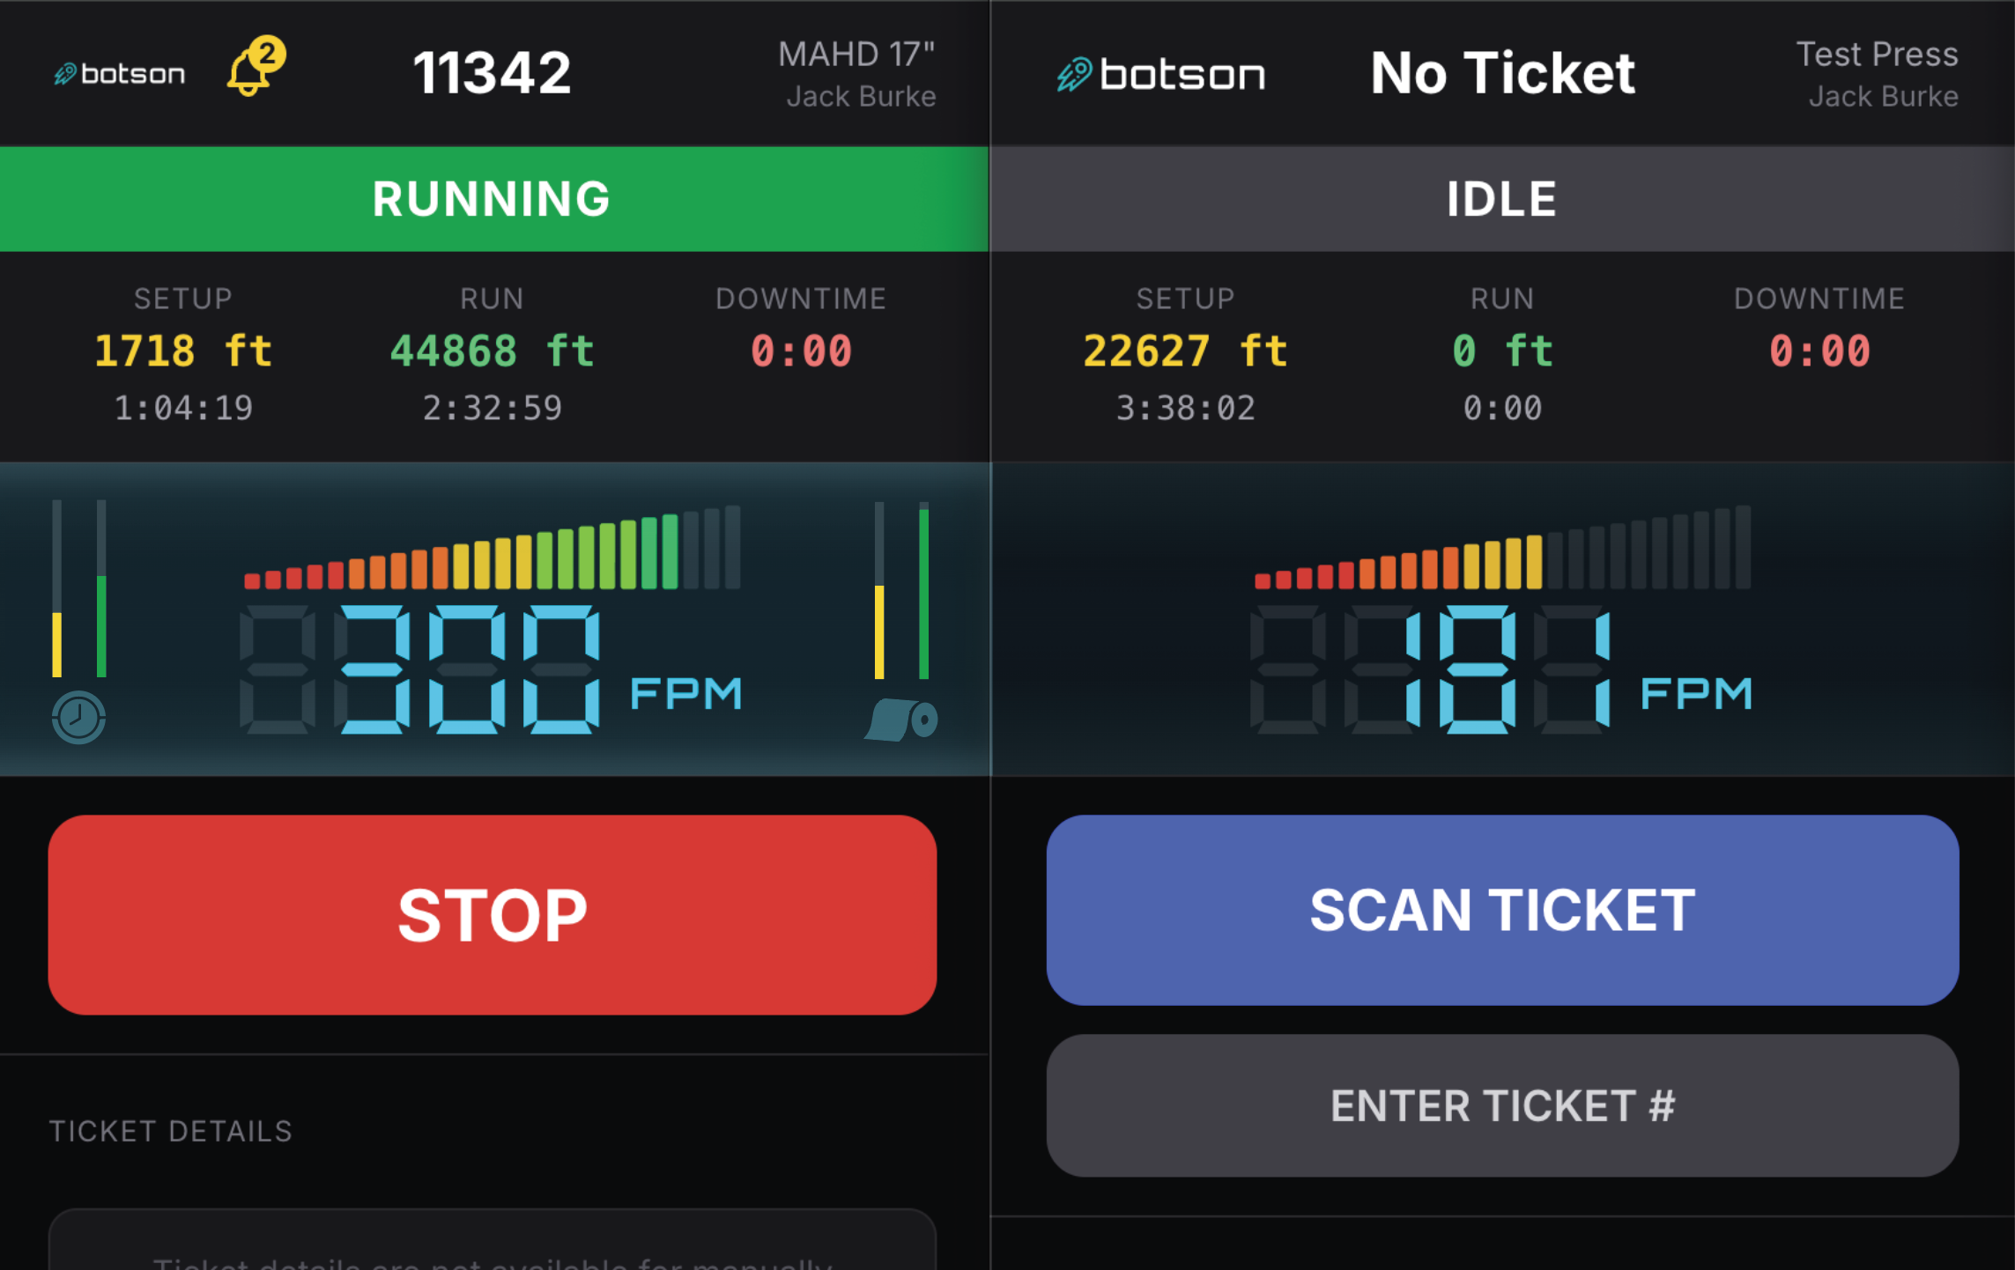Click the gray IDLE status bar

click(1501, 199)
